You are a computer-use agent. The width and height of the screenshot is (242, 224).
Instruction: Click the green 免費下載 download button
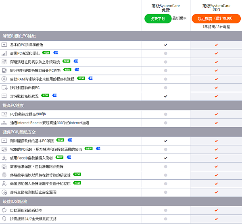click(158, 19)
